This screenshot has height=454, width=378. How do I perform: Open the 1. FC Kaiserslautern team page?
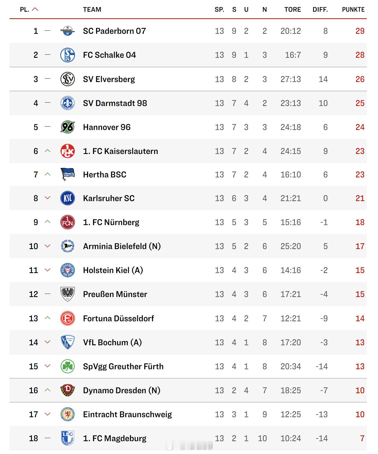pyautogui.click(x=120, y=151)
